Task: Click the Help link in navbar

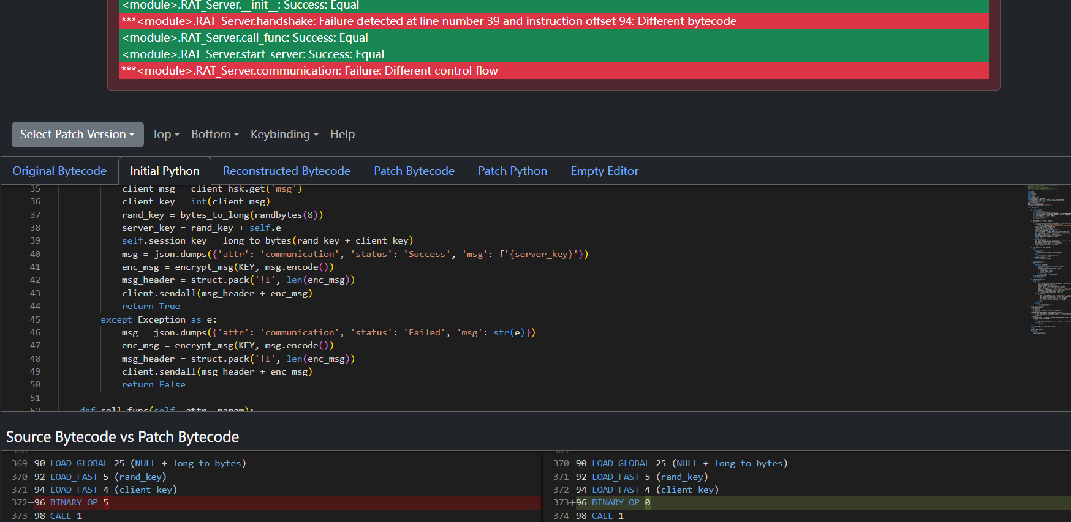Action: (x=342, y=135)
